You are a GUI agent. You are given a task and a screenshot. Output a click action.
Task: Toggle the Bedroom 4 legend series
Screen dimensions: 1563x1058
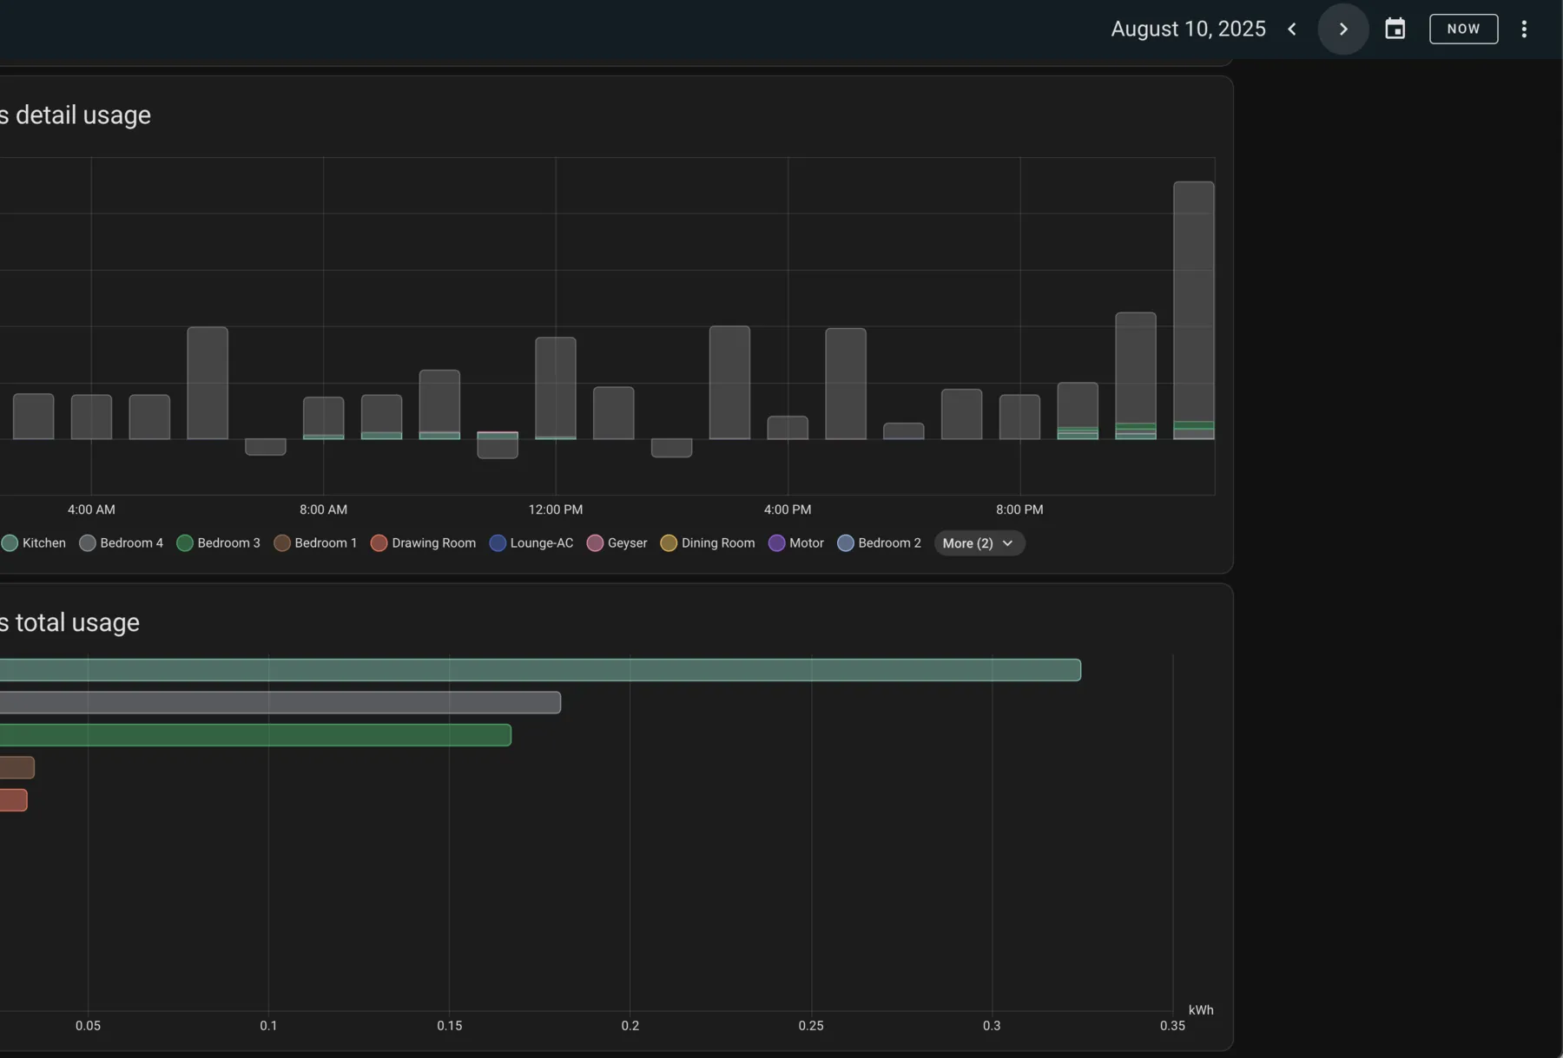point(122,543)
